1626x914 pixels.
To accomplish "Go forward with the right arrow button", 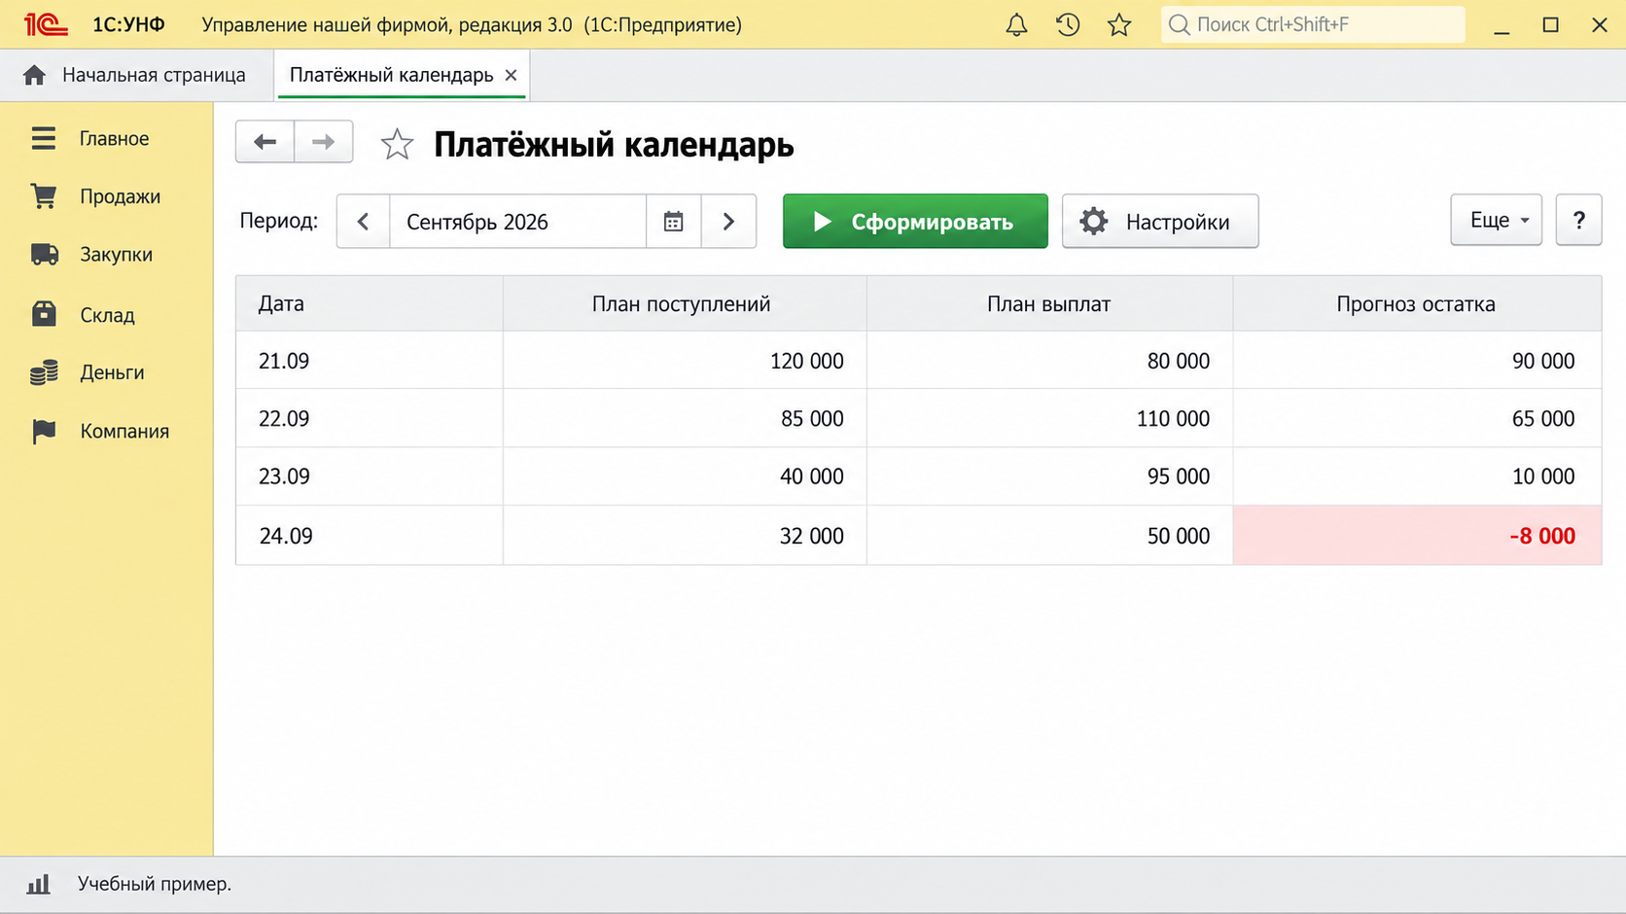I will [323, 142].
